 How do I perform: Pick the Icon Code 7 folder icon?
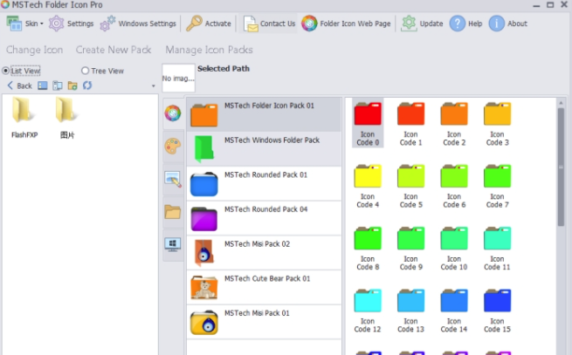pyautogui.click(x=497, y=186)
